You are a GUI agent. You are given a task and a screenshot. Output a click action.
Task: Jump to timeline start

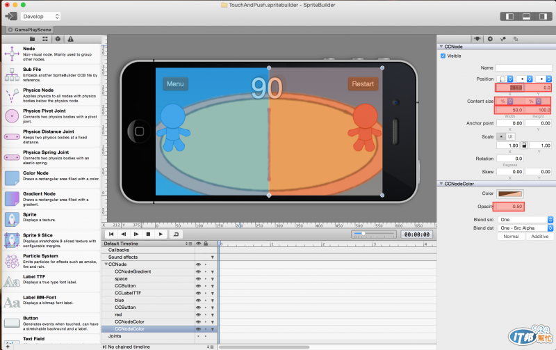(111, 234)
